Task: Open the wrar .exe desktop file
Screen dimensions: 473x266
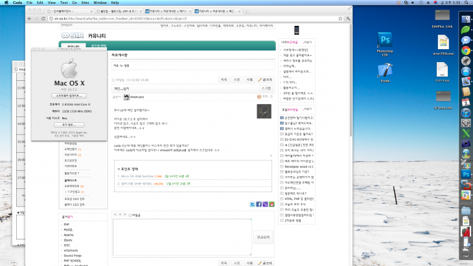Action: [x=443, y=45]
